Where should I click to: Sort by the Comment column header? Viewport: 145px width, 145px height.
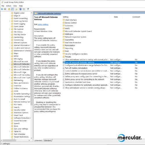[x=136, y=17]
